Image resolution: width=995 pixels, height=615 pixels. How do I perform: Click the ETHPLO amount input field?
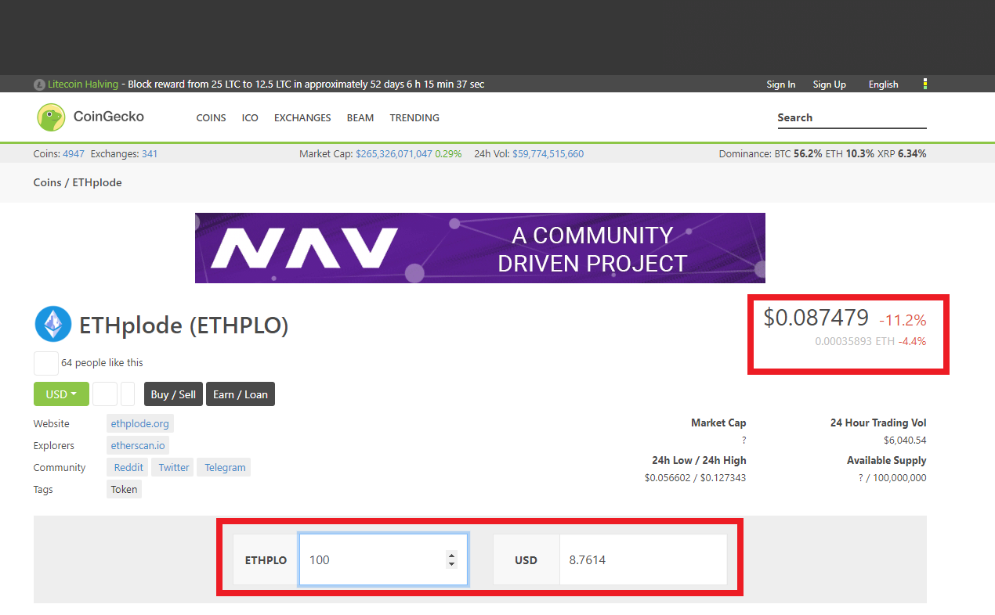point(383,559)
